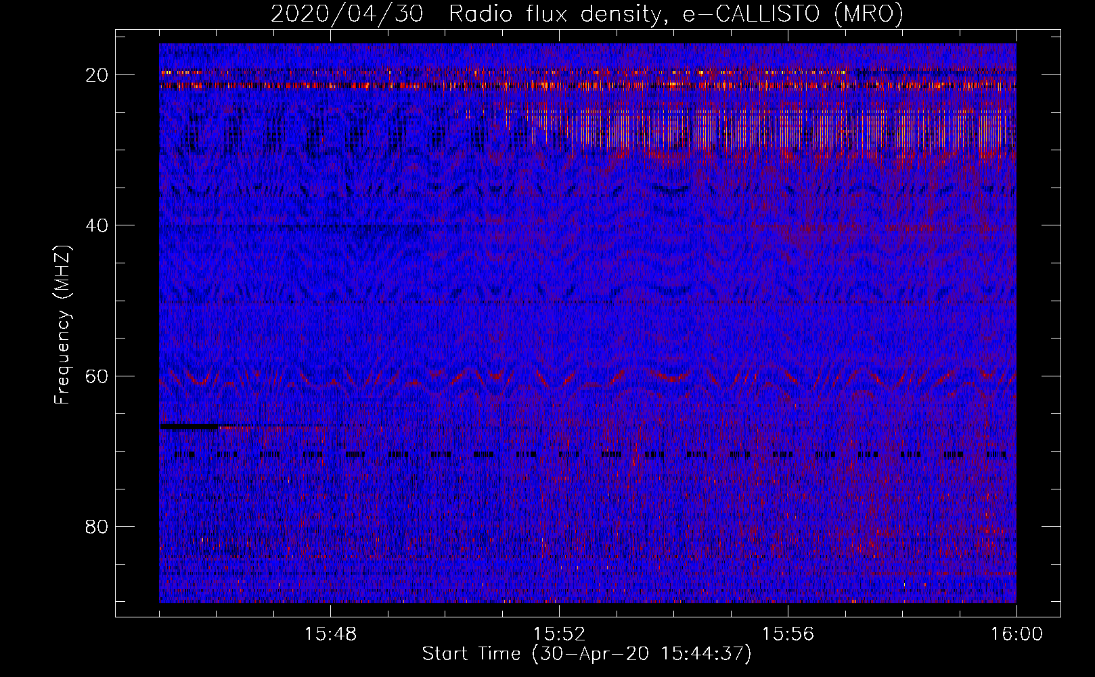Click the time tick label '15:56'
Viewport: 1095px width, 677px height.
788,634
